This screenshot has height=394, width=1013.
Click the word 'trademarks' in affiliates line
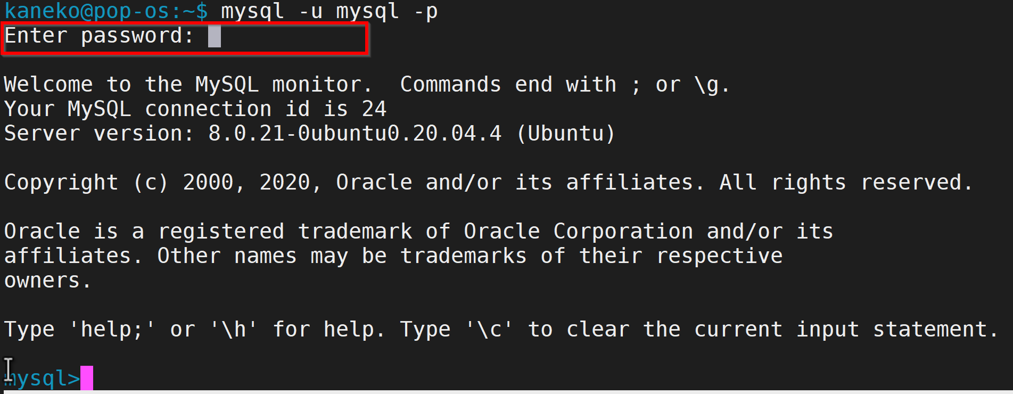pos(464,256)
